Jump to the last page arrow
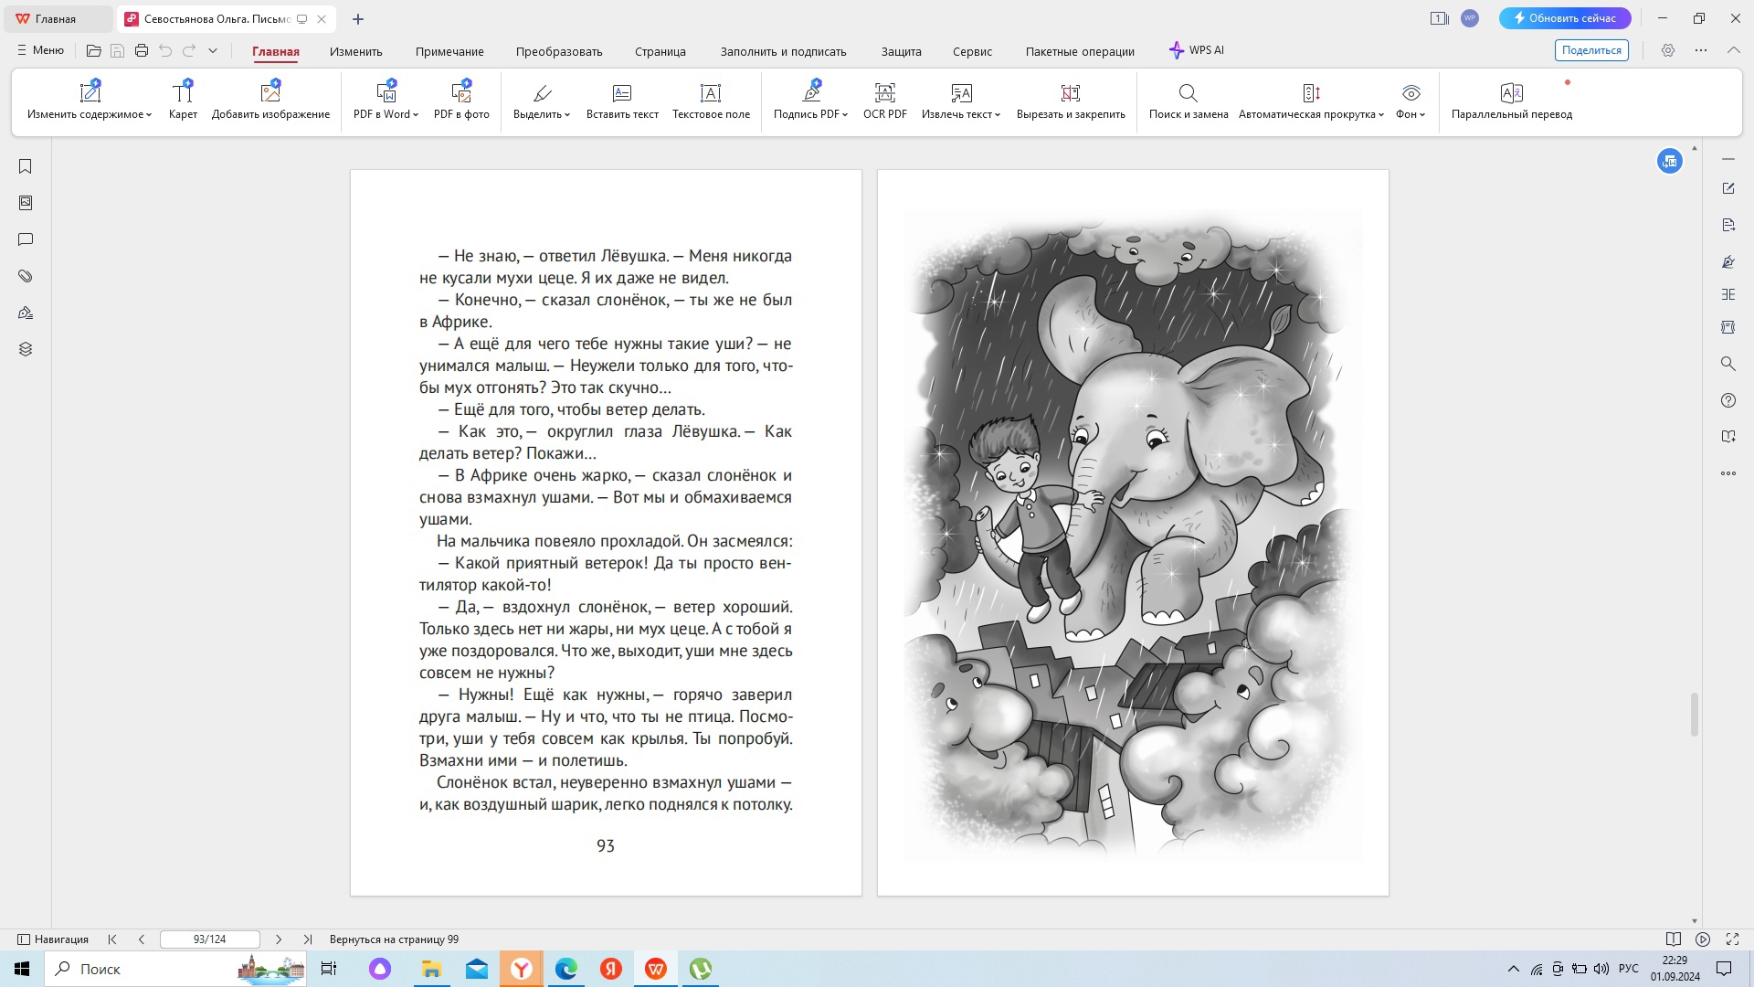The height and width of the screenshot is (987, 1754). tap(308, 939)
